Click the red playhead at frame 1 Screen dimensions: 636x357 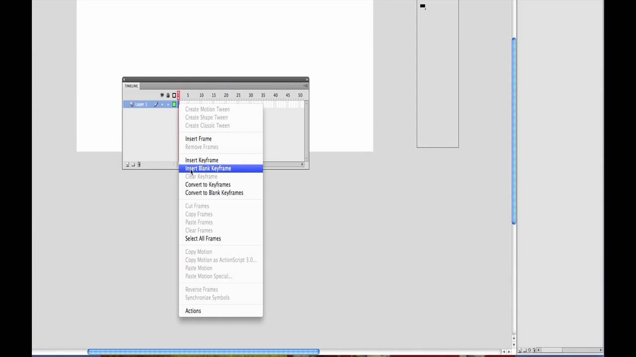point(178,95)
